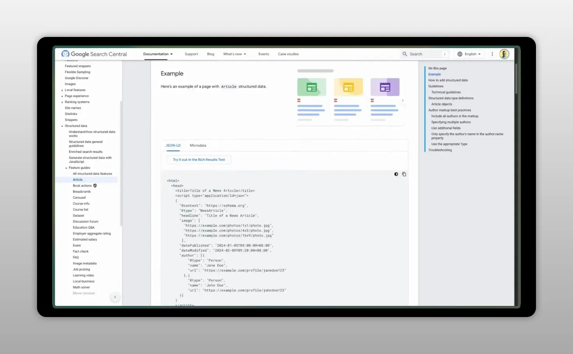The width and height of the screenshot is (573, 354).
Task: Open Course info in sidebar
Action: coord(81,204)
